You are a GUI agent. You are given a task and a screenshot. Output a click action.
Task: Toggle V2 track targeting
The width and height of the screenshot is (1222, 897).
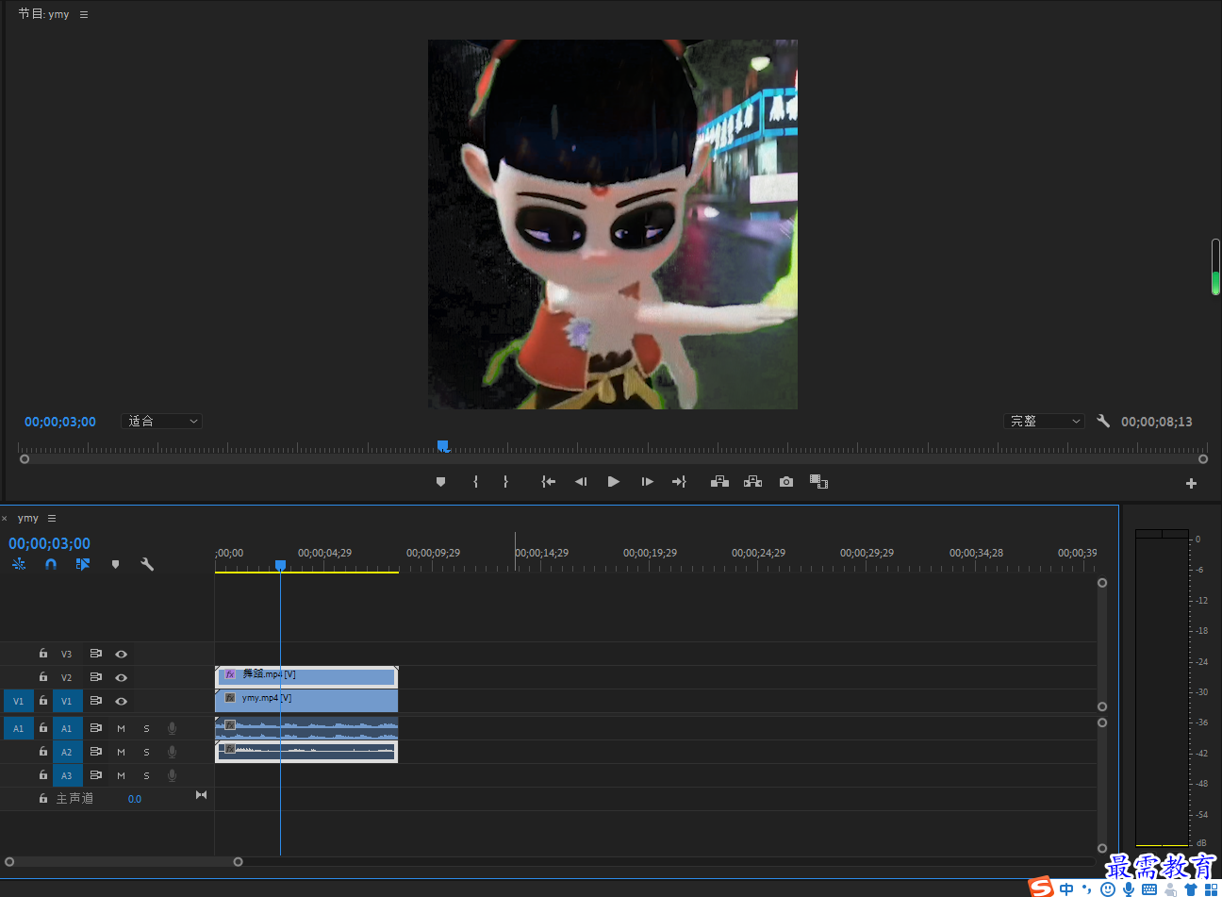(66, 677)
